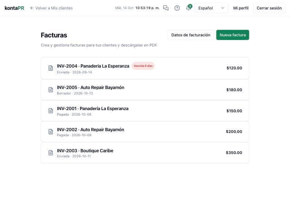Click Cerrar sesión button
The width and height of the screenshot is (290, 218).
click(269, 8)
